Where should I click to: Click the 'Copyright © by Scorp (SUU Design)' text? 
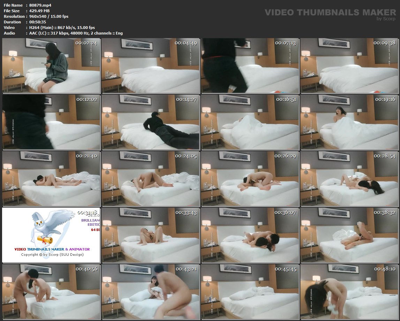52,255
